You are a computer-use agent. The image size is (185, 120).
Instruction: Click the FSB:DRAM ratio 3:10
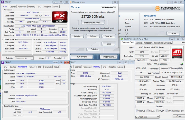[107, 90]
